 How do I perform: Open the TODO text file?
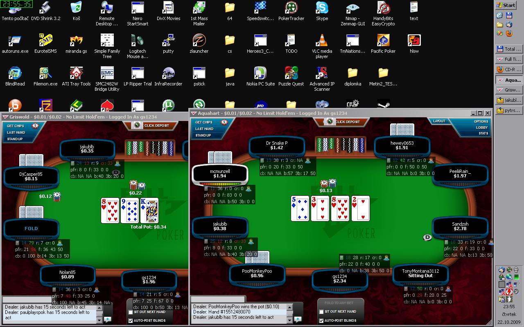point(291,44)
